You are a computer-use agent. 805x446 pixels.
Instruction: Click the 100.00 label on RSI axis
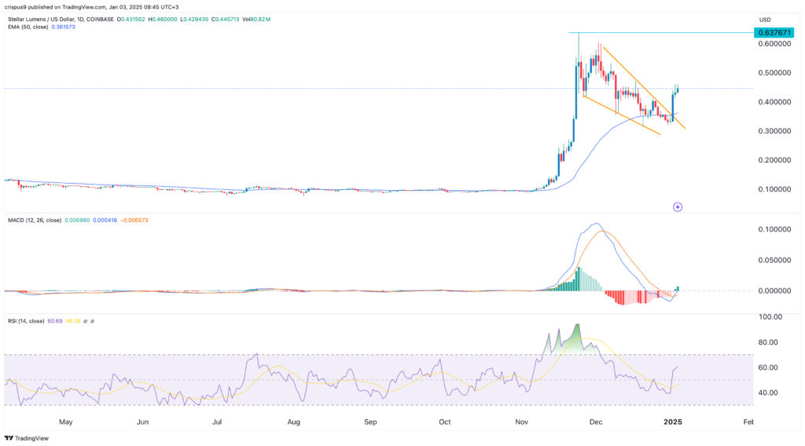pos(770,316)
